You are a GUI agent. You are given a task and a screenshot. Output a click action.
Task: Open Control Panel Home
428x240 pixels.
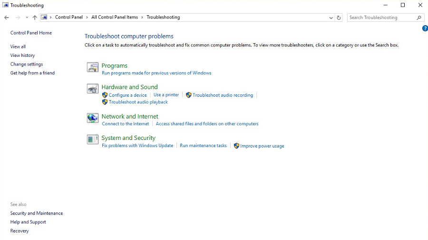[31, 33]
